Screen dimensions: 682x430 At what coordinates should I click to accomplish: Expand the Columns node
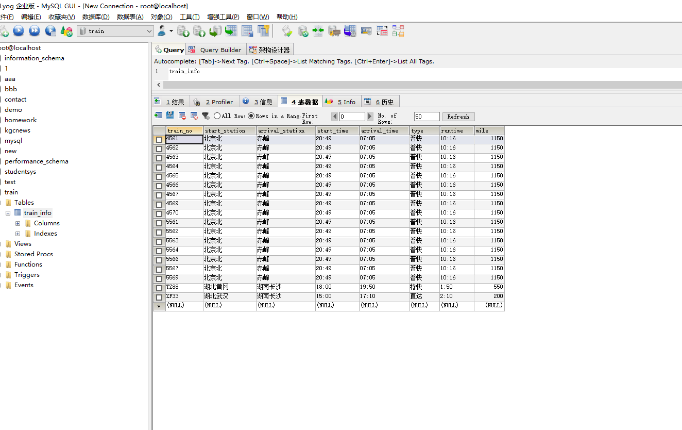coord(18,223)
